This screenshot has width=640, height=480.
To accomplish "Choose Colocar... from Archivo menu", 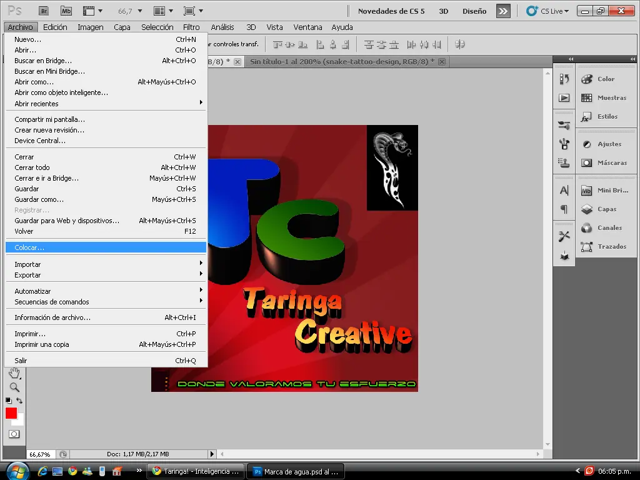I will click(x=106, y=247).
